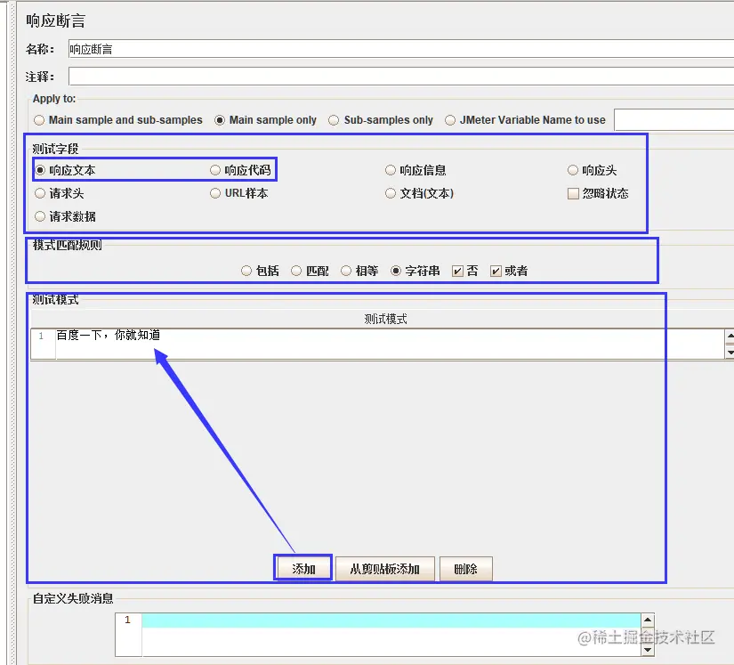Select 匹配 matching rule radio
The height and width of the screenshot is (665, 734).
pyautogui.click(x=296, y=271)
